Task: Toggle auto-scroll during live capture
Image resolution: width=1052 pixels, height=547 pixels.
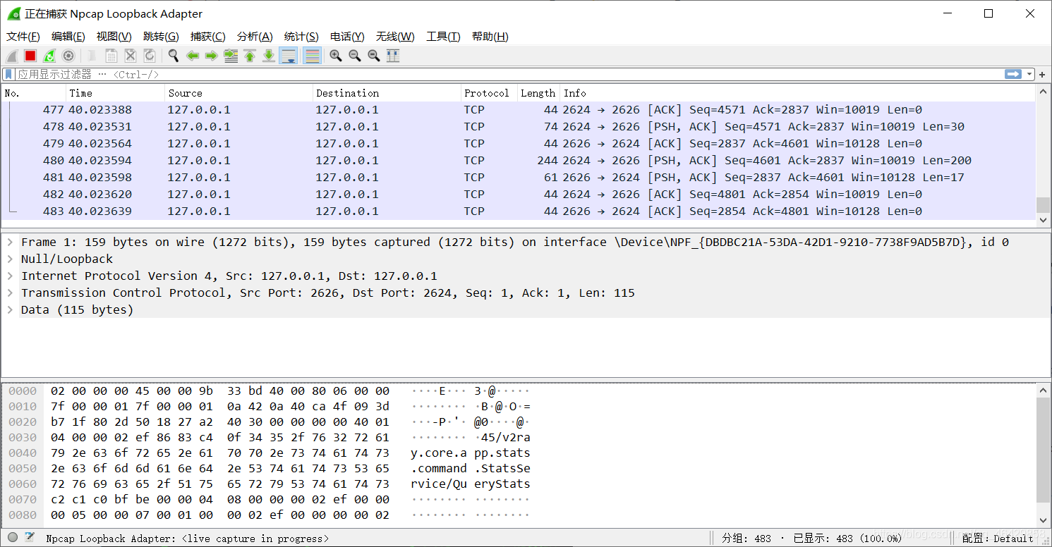Action: 288,56
